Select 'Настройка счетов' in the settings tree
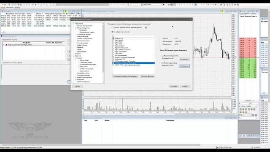 83,73
